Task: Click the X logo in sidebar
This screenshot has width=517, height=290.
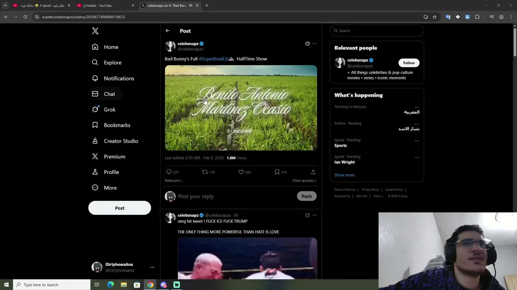Action: [x=95, y=31]
